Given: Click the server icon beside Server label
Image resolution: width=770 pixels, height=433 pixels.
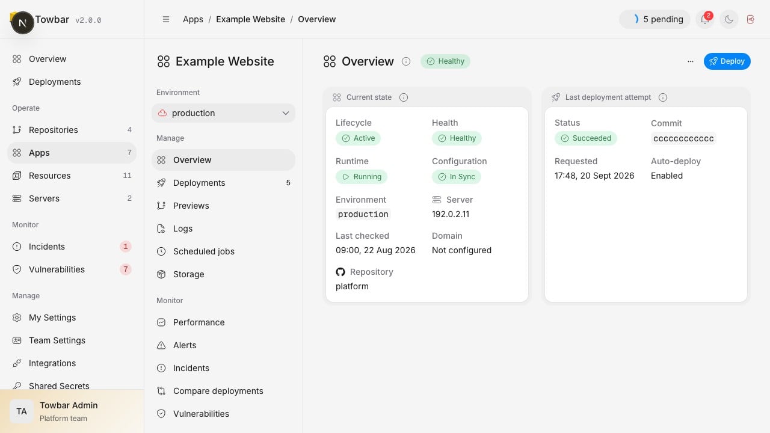Looking at the screenshot, I should tap(437, 200).
